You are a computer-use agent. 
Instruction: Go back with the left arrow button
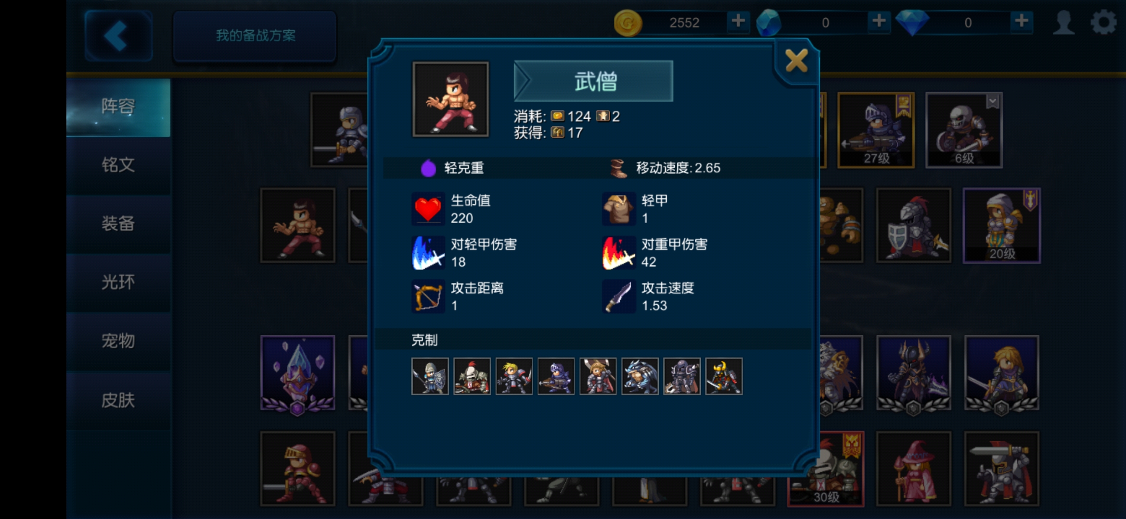(x=118, y=36)
